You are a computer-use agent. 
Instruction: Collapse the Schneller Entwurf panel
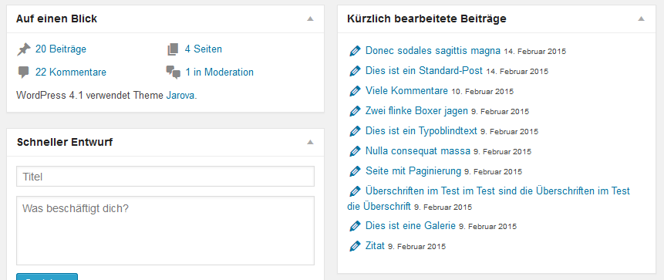tap(310, 143)
